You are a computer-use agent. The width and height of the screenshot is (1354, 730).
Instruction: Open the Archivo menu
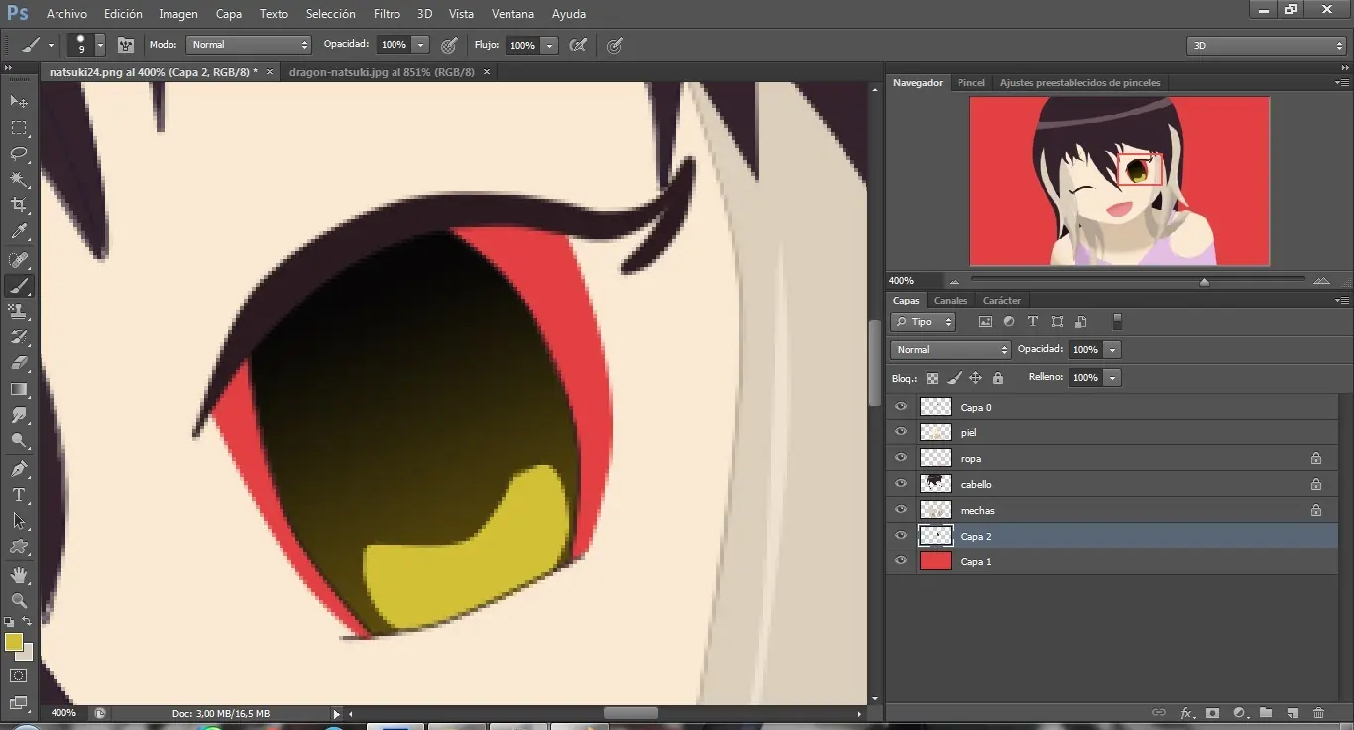(66, 14)
